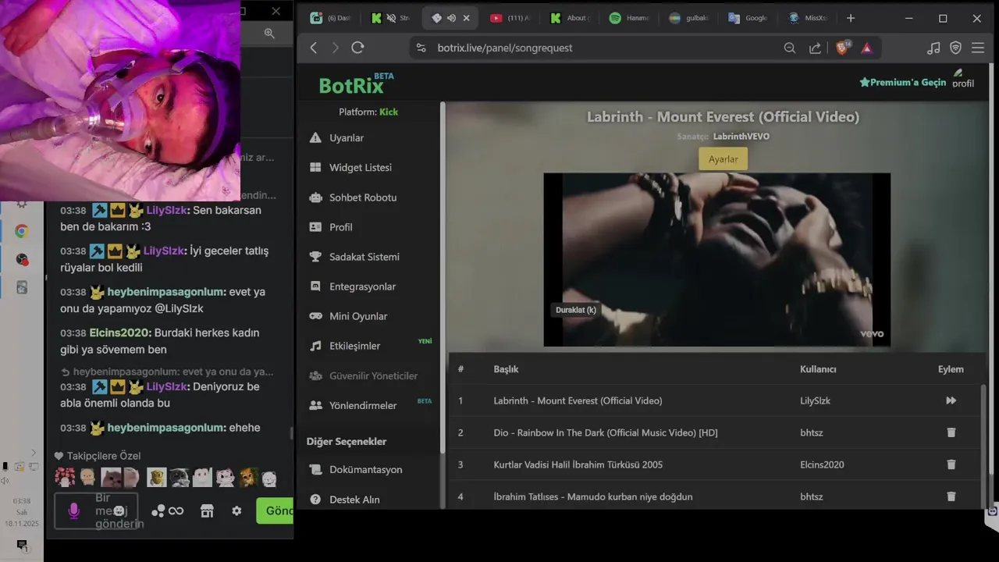Switch to the gulbak tab

(688, 18)
